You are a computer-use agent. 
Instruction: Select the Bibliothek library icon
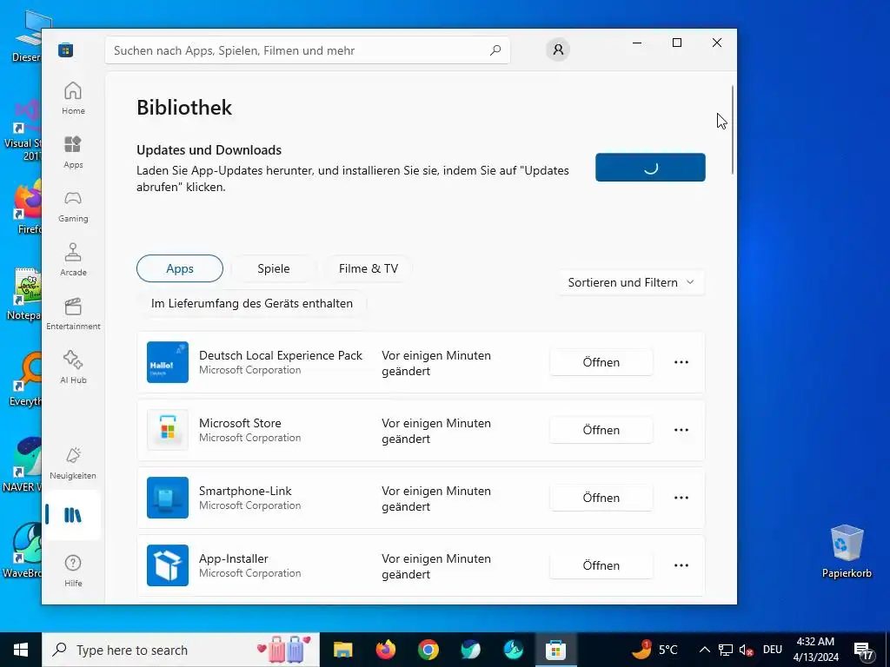click(x=73, y=515)
